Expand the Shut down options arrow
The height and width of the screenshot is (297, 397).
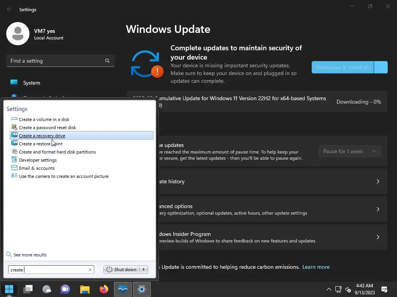tap(144, 270)
